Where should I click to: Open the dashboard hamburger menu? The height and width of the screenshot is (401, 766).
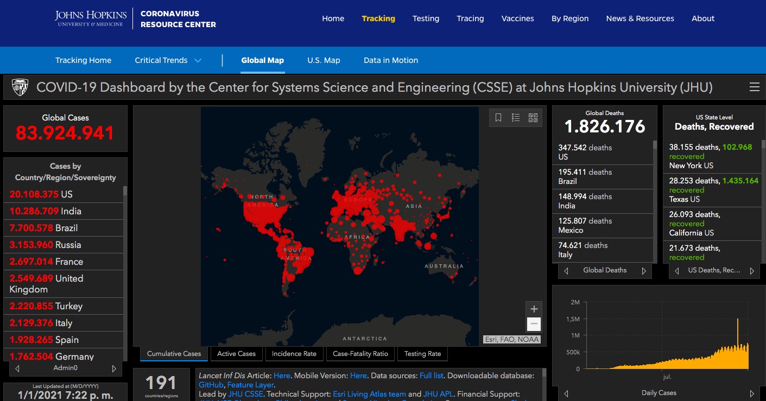754,87
